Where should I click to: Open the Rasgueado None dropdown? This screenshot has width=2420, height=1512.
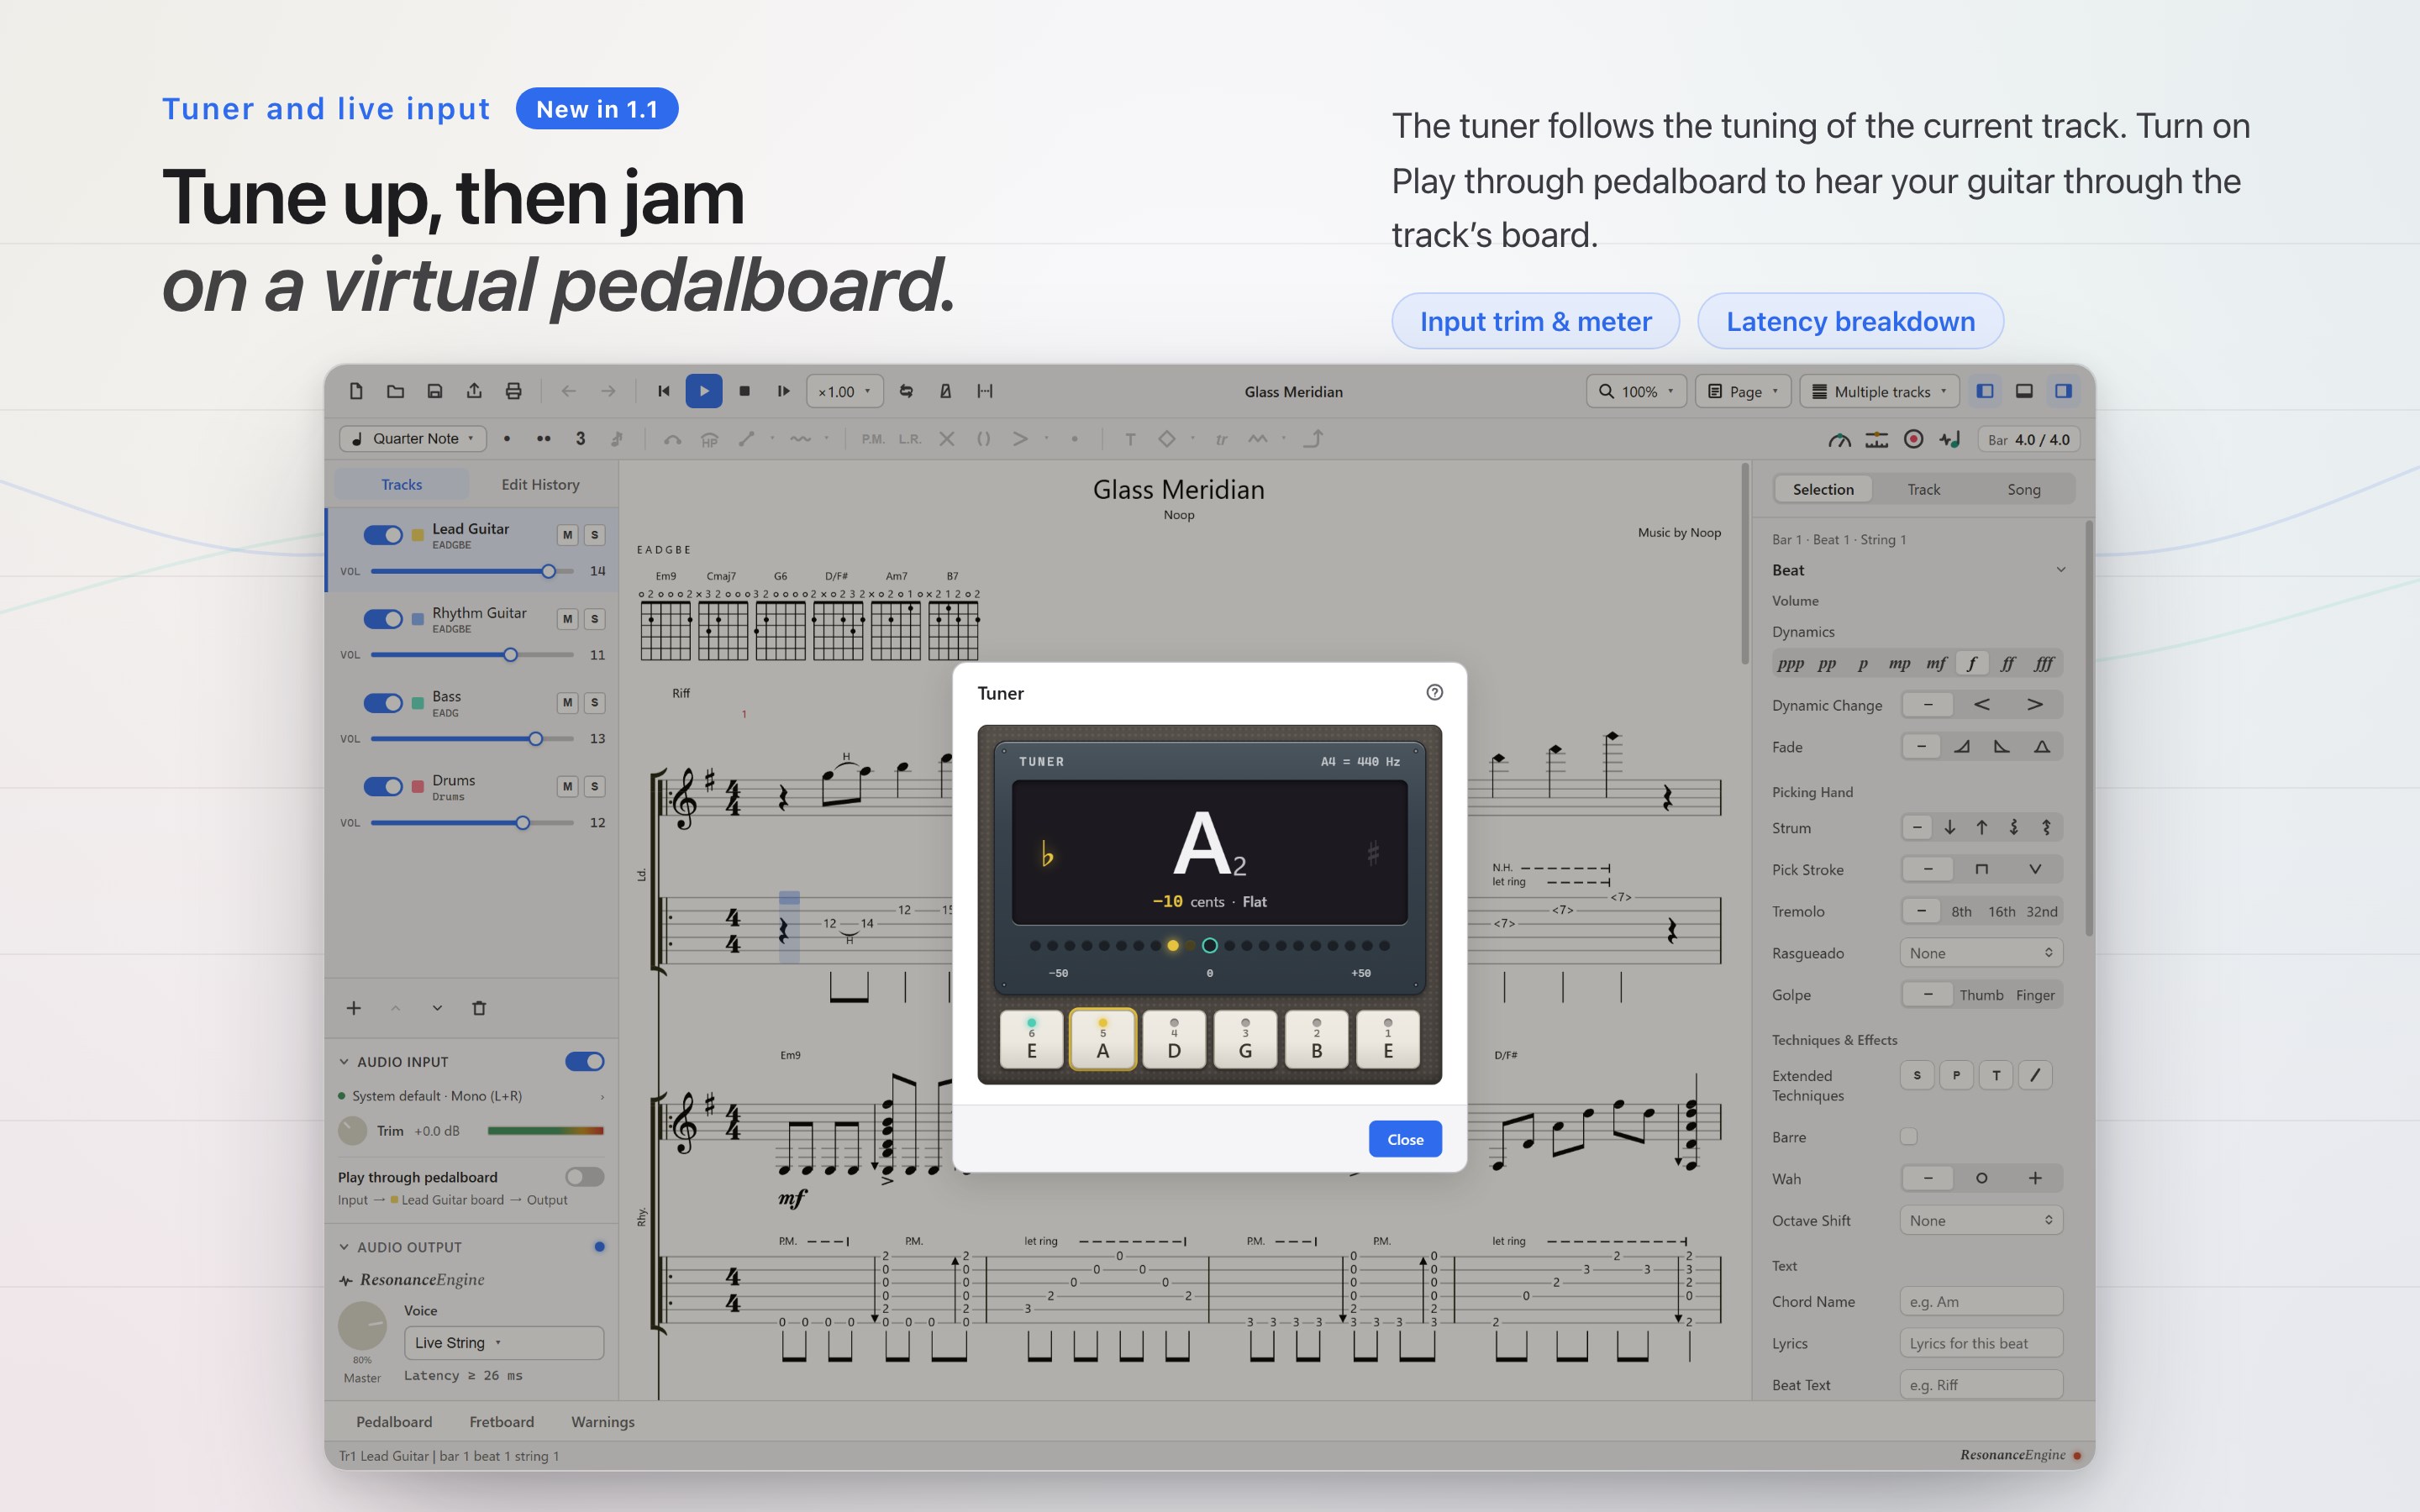tap(1981, 953)
